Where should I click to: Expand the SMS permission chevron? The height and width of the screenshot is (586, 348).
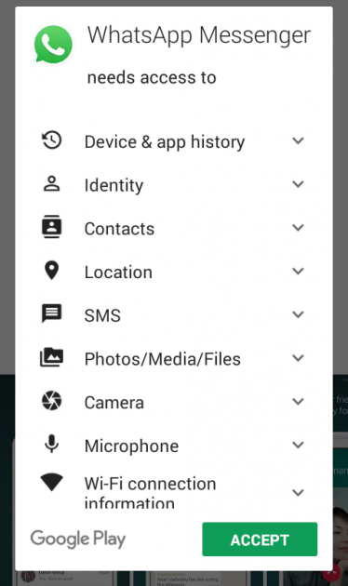pyautogui.click(x=298, y=314)
